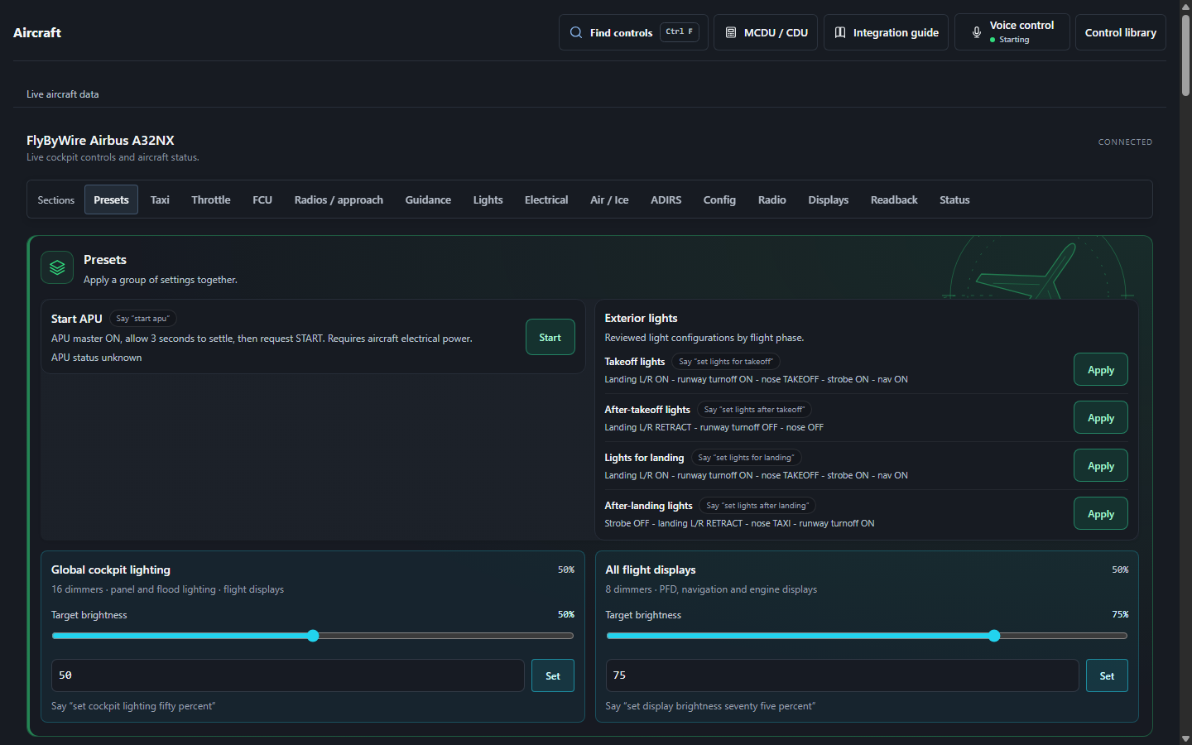Viewport: 1192px width, 745px height.
Task: Go to Radios / approach tab
Action: tap(339, 199)
